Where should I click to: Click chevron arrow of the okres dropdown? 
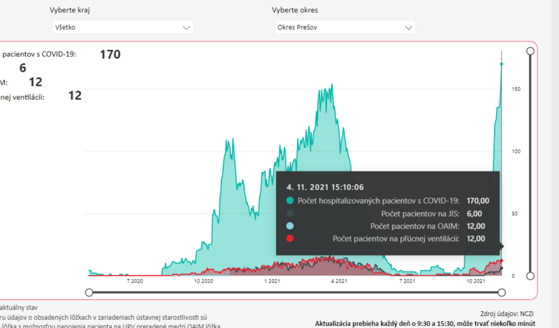coord(409,28)
